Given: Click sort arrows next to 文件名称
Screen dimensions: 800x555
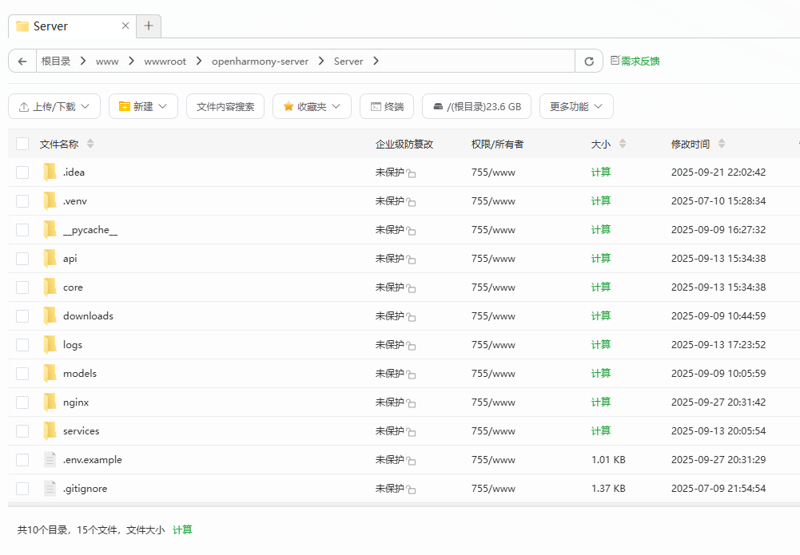Looking at the screenshot, I should pyautogui.click(x=90, y=144).
